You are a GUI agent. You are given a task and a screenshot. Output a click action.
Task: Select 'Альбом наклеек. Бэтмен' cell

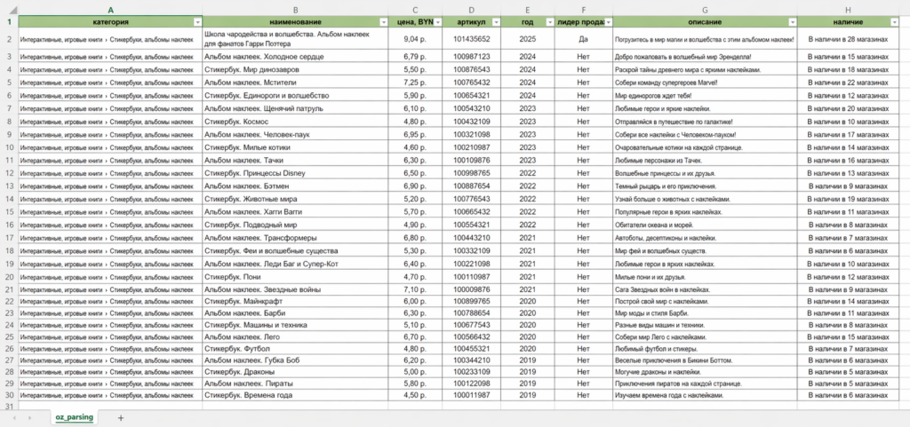(x=295, y=186)
